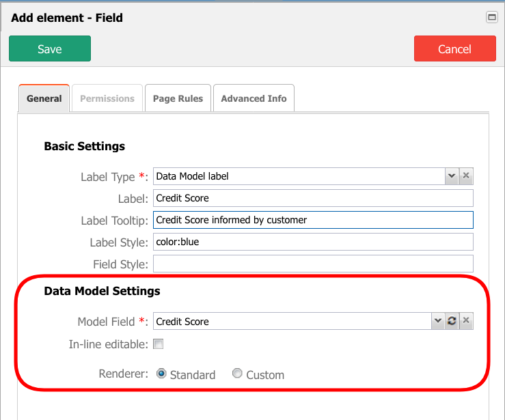505x420 pixels.
Task: Click the red Cancel button
Action: pos(454,48)
